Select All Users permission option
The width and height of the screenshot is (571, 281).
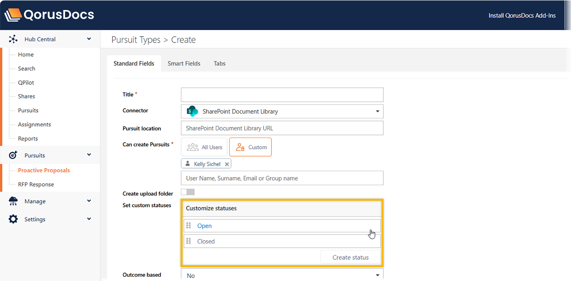coord(205,147)
